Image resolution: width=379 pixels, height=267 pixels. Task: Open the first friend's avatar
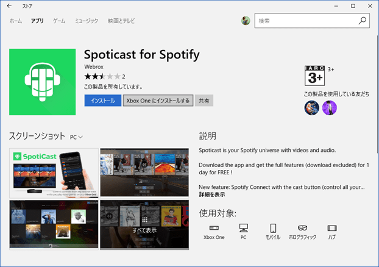click(311, 108)
